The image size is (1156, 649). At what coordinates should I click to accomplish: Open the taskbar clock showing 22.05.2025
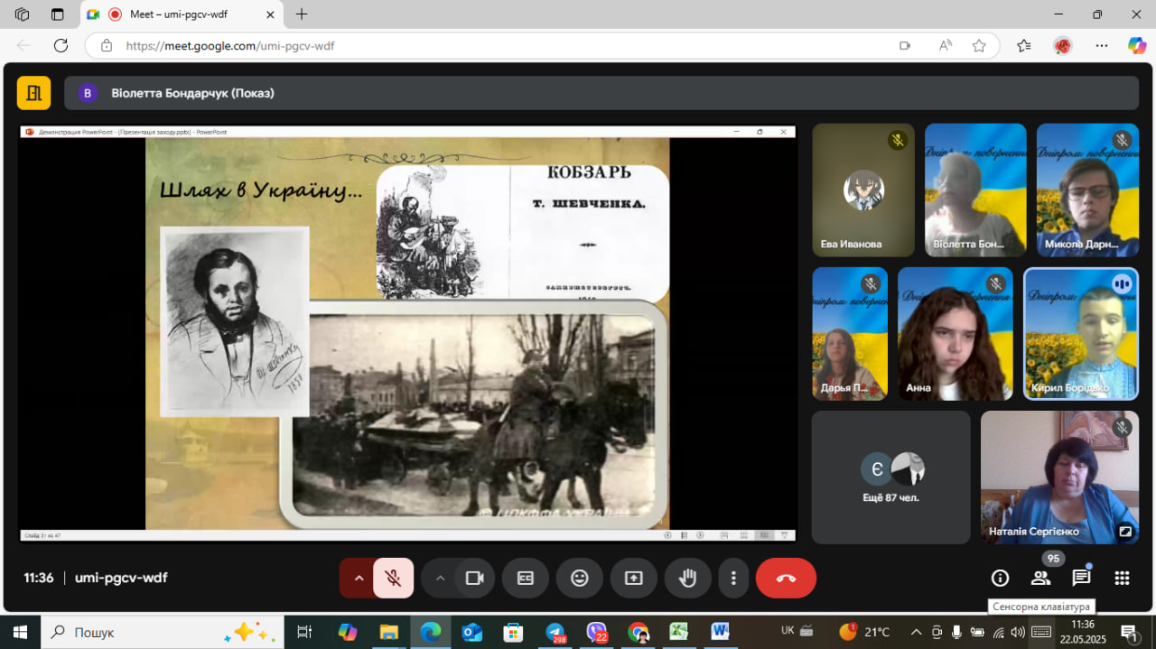tap(1083, 632)
